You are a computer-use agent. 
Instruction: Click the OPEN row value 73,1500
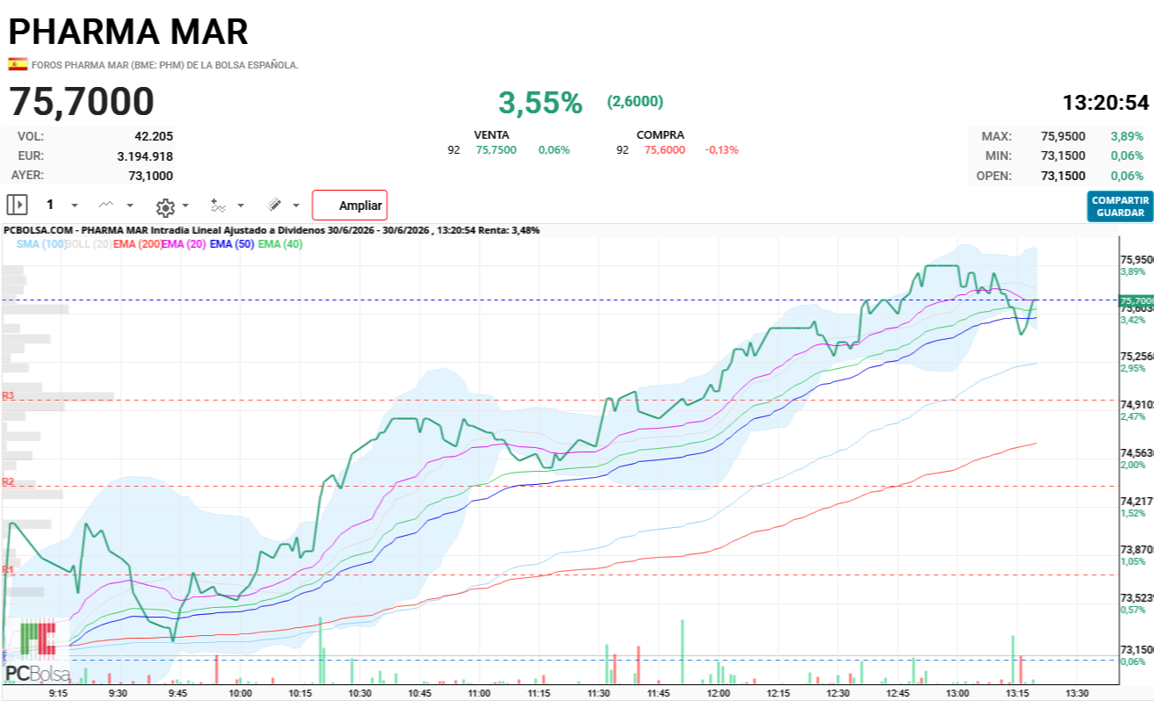click(1063, 176)
